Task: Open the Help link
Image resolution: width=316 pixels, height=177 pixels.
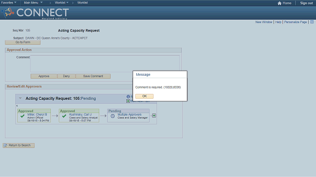Action: point(278,22)
